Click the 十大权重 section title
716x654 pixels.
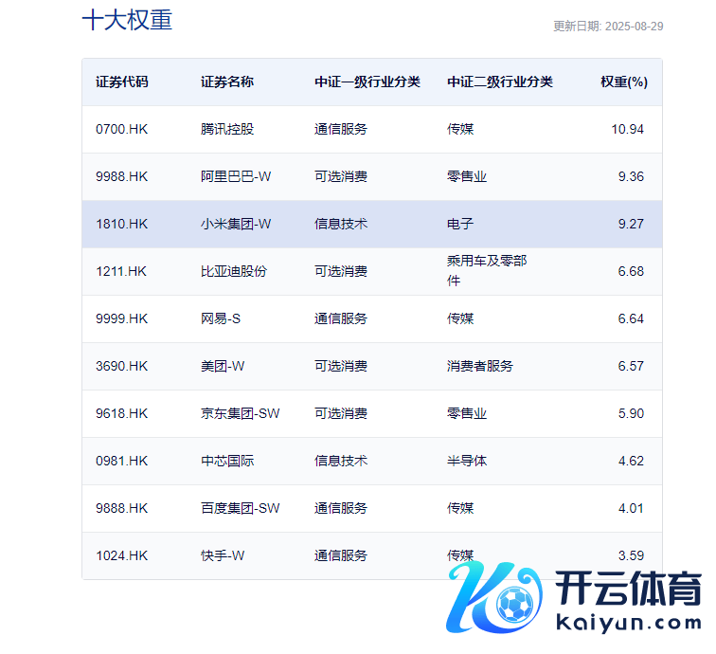pos(127,21)
